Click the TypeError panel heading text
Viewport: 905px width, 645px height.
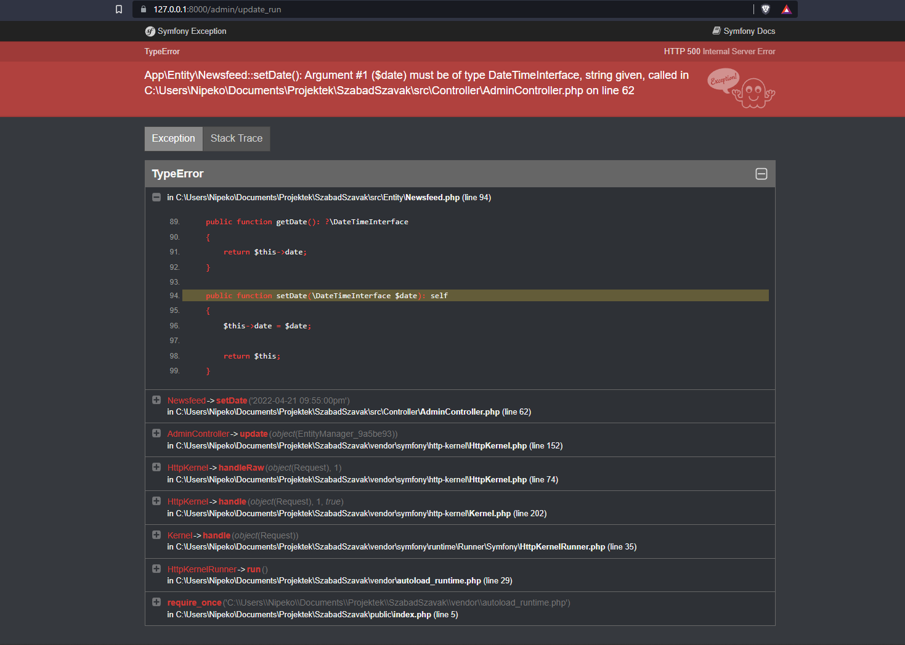pyautogui.click(x=177, y=174)
